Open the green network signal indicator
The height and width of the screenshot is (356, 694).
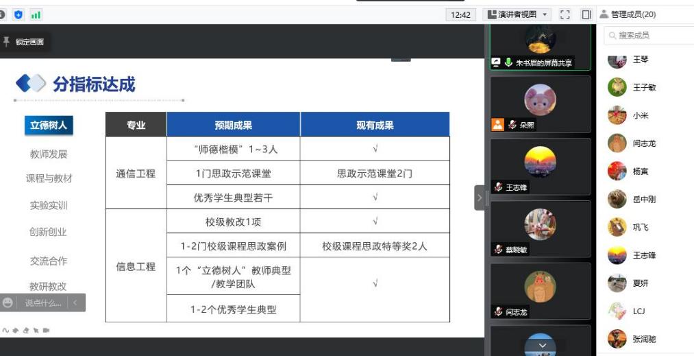click(36, 14)
